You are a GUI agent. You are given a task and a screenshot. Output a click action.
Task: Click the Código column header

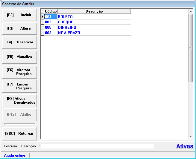point(51,11)
